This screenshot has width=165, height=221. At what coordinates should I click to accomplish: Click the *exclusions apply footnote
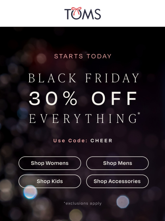pos(82,203)
